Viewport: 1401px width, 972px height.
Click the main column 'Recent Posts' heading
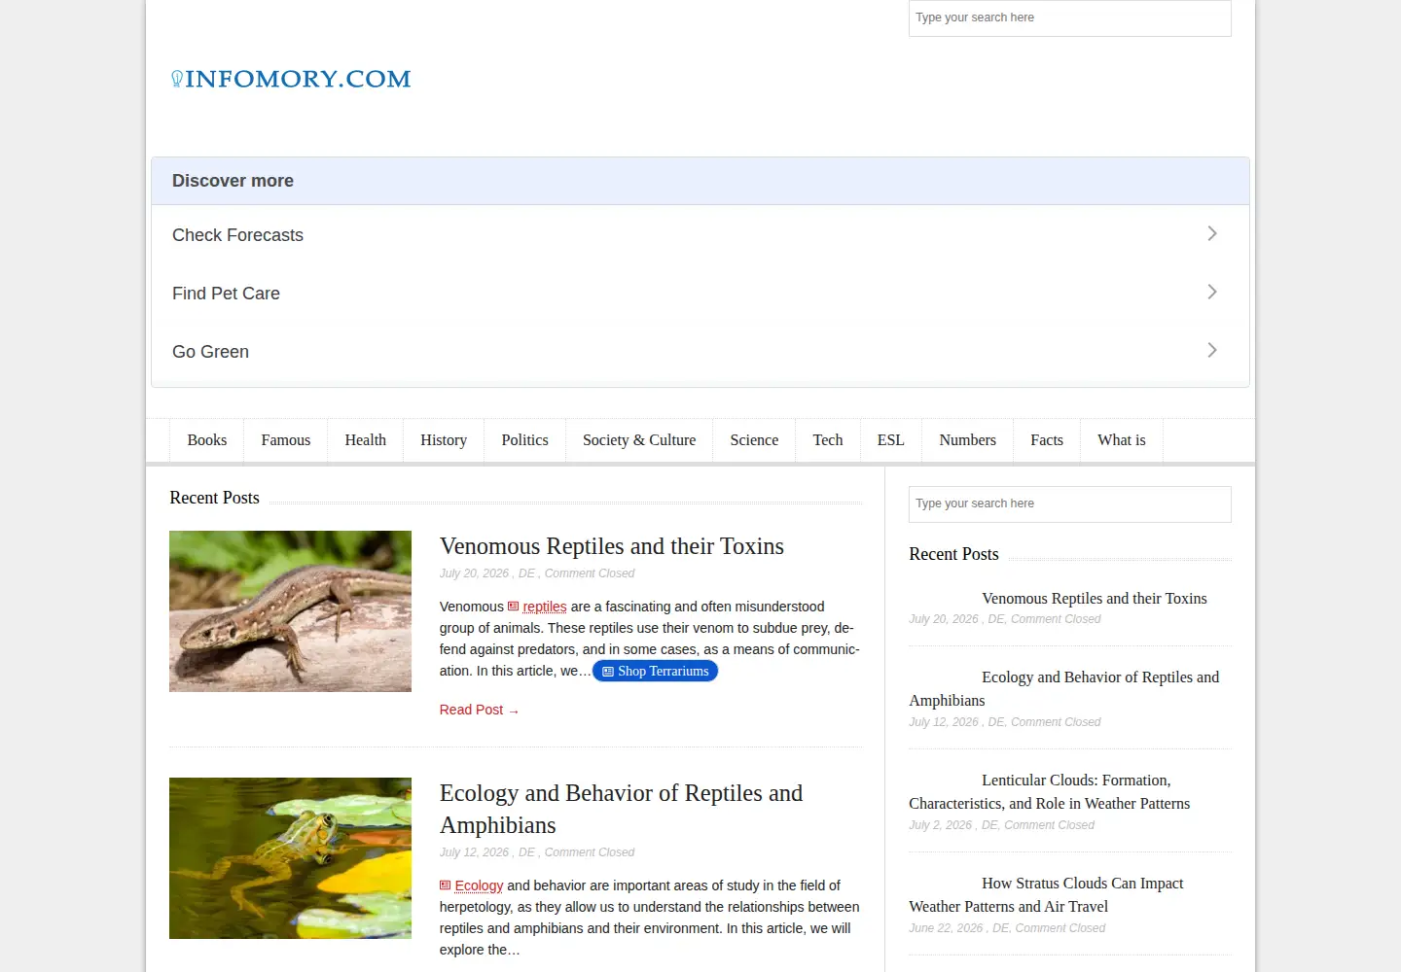(x=214, y=498)
